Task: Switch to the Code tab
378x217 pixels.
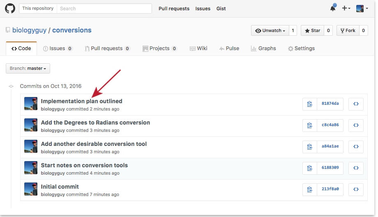Action: pyautogui.click(x=21, y=48)
